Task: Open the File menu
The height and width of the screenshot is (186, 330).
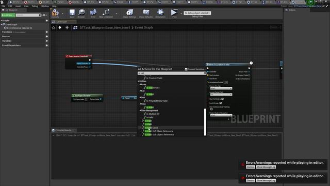Action: click(3, 6)
